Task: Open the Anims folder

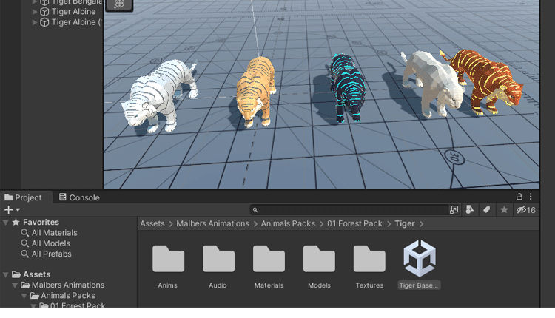Action: click(x=168, y=266)
